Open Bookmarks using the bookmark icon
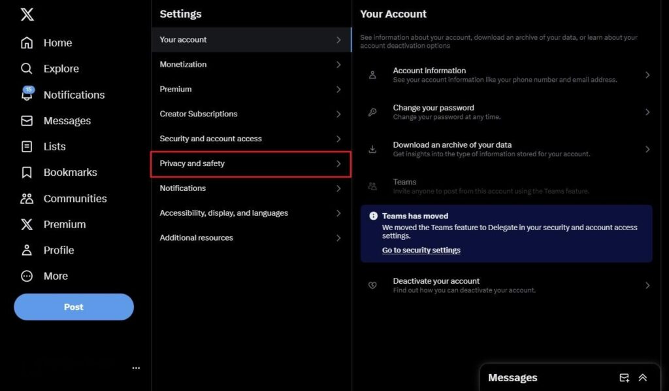 coord(26,172)
